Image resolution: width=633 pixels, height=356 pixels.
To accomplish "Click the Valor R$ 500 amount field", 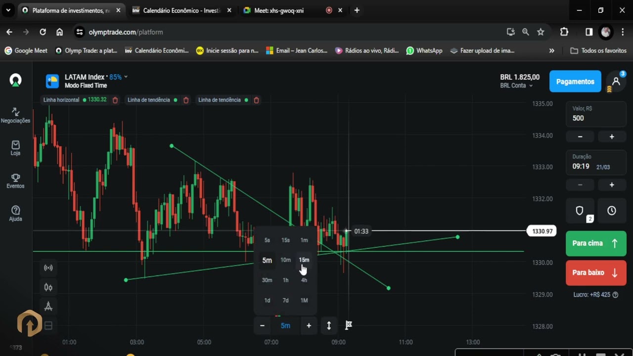I will click(x=595, y=114).
